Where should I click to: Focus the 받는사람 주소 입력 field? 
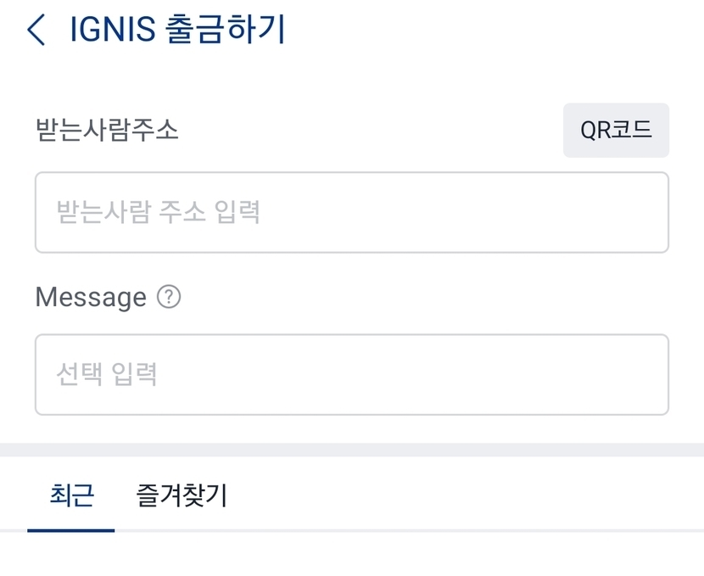click(x=351, y=212)
